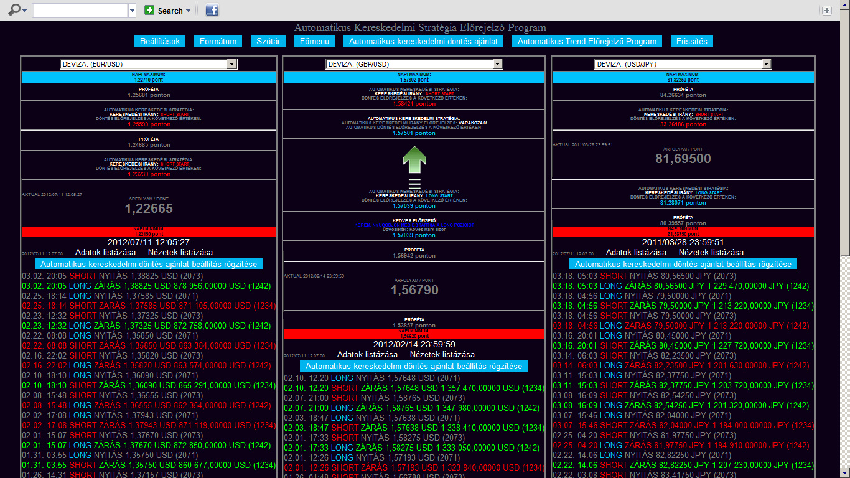Click beállítás rögzítése button in GBP/USD panel
This screenshot has height=478, width=850.
414,366
